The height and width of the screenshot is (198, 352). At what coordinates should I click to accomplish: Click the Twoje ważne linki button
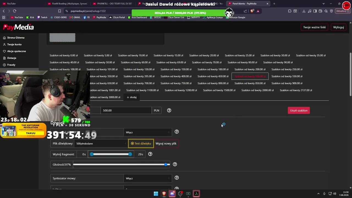[314, 27]
